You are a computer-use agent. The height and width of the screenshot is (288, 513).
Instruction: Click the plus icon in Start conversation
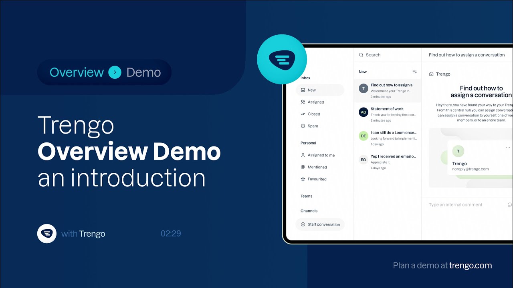(303, 224)
